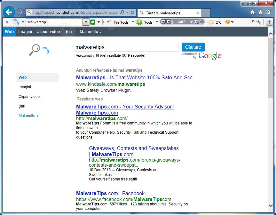Refresh the page with the reload icon
276x215 pixels.
click(132, 12)
